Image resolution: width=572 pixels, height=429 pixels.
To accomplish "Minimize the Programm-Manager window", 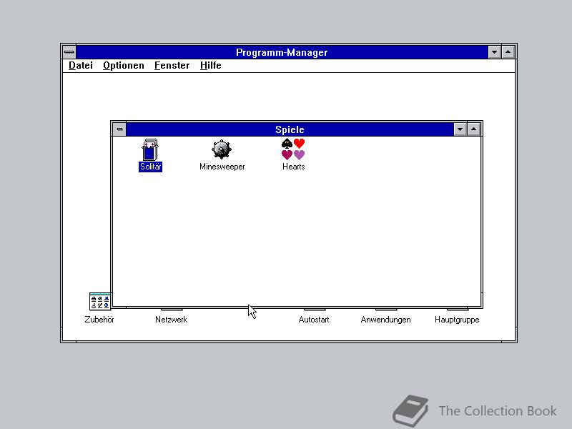I will click(x=494, y=52).
